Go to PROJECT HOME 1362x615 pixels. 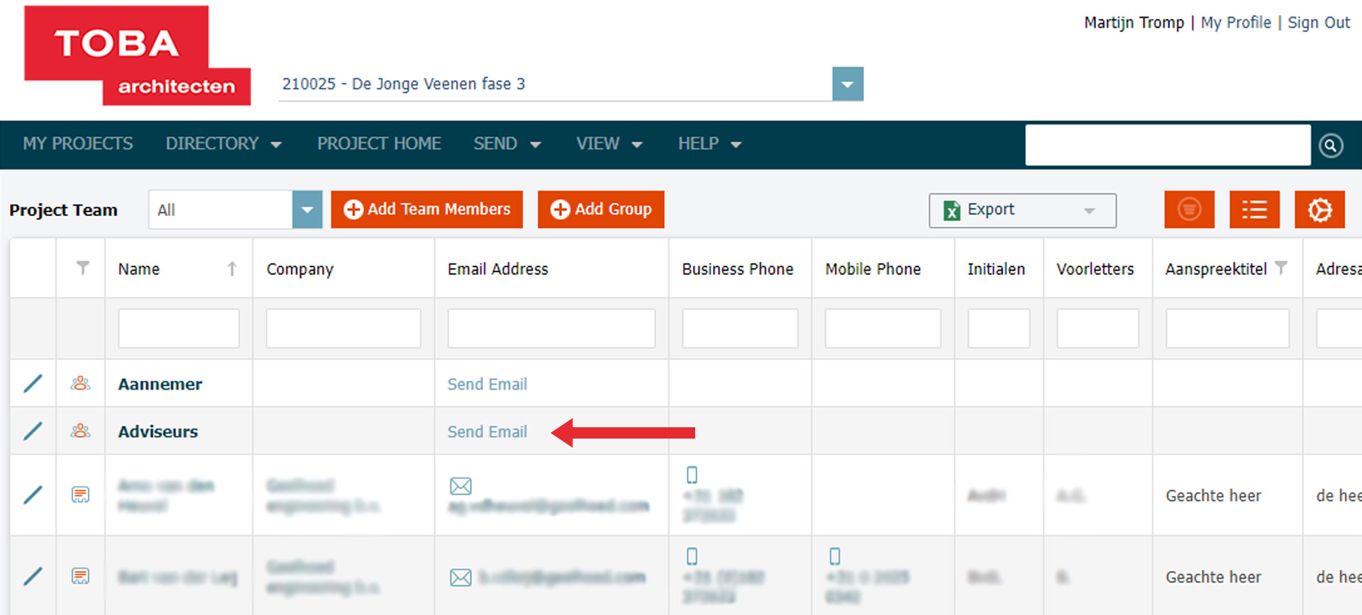pyautogui.click(x=379, y=144)
